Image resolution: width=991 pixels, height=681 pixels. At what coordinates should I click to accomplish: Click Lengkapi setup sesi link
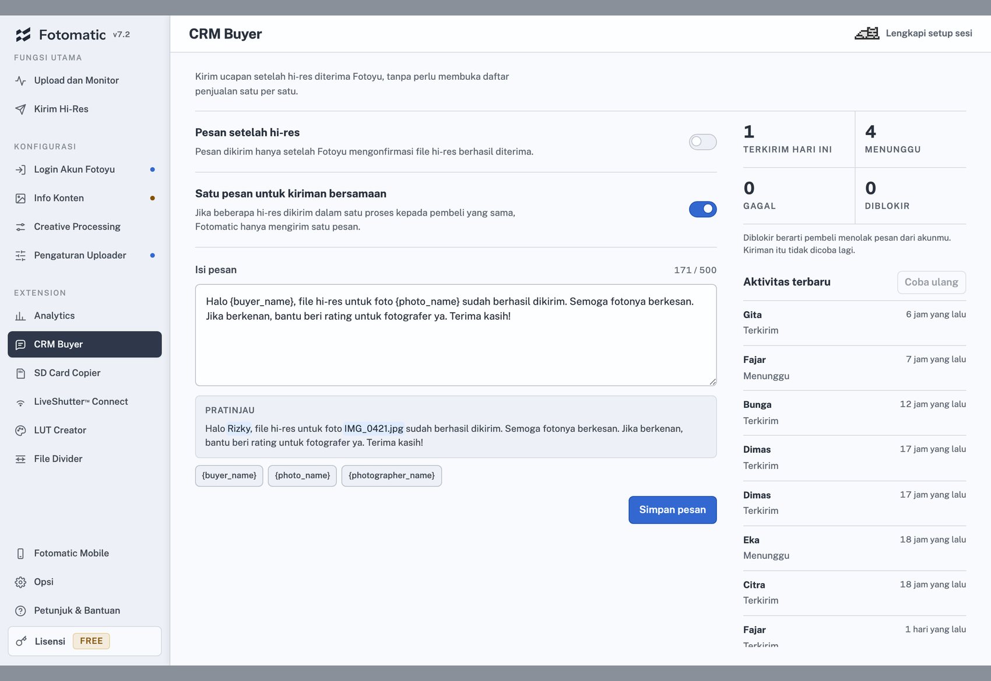[x=929, y=33]
